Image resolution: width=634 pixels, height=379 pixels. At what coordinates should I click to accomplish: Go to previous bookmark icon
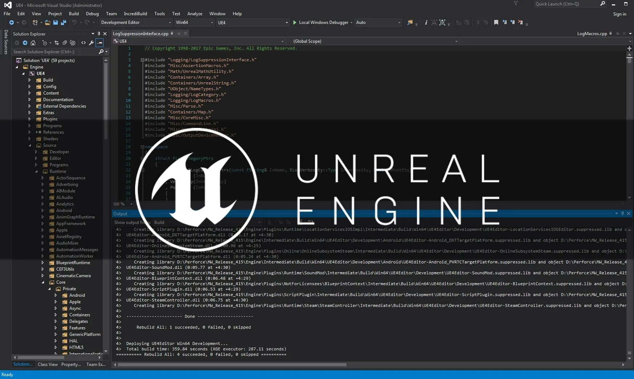[504, 22]
